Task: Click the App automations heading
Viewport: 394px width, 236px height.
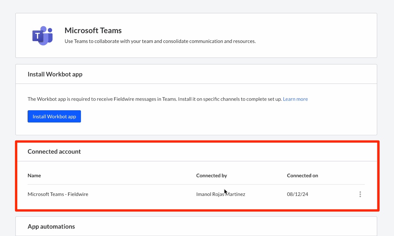Action: click(x=51, y=226)
